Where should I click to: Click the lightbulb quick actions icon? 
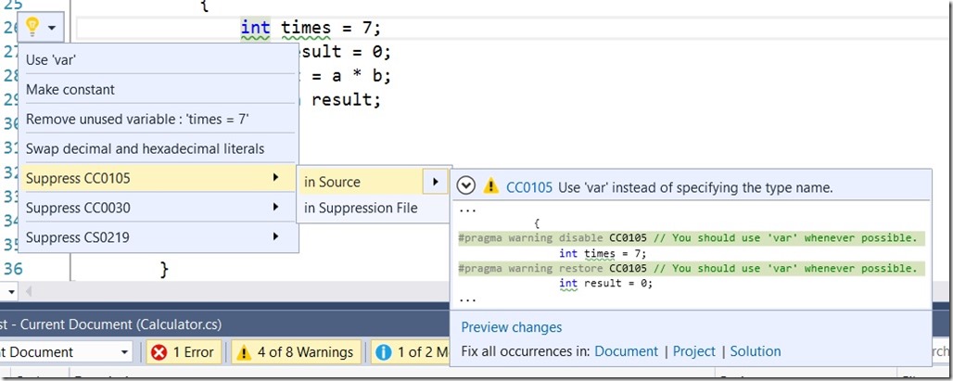click(x=32, y=27)
